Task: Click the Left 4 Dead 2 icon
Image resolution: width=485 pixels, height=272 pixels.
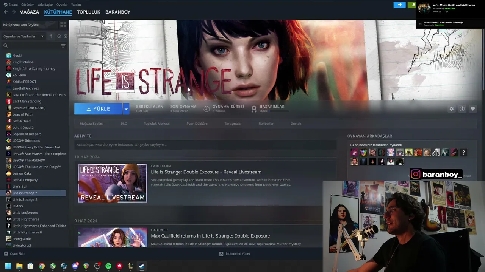Action: point(9,128)
